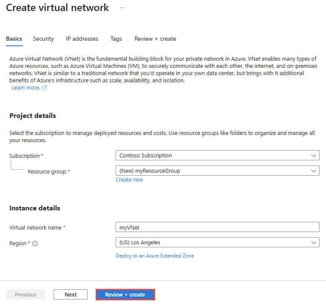The height and width of the screenshot is (305, 326).
Task: Click Create new under Resource group
Action: point(129,180)
